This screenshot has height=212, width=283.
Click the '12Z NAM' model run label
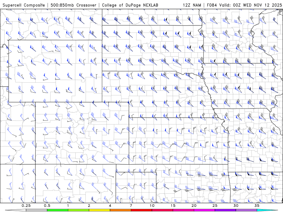(192, 5)
